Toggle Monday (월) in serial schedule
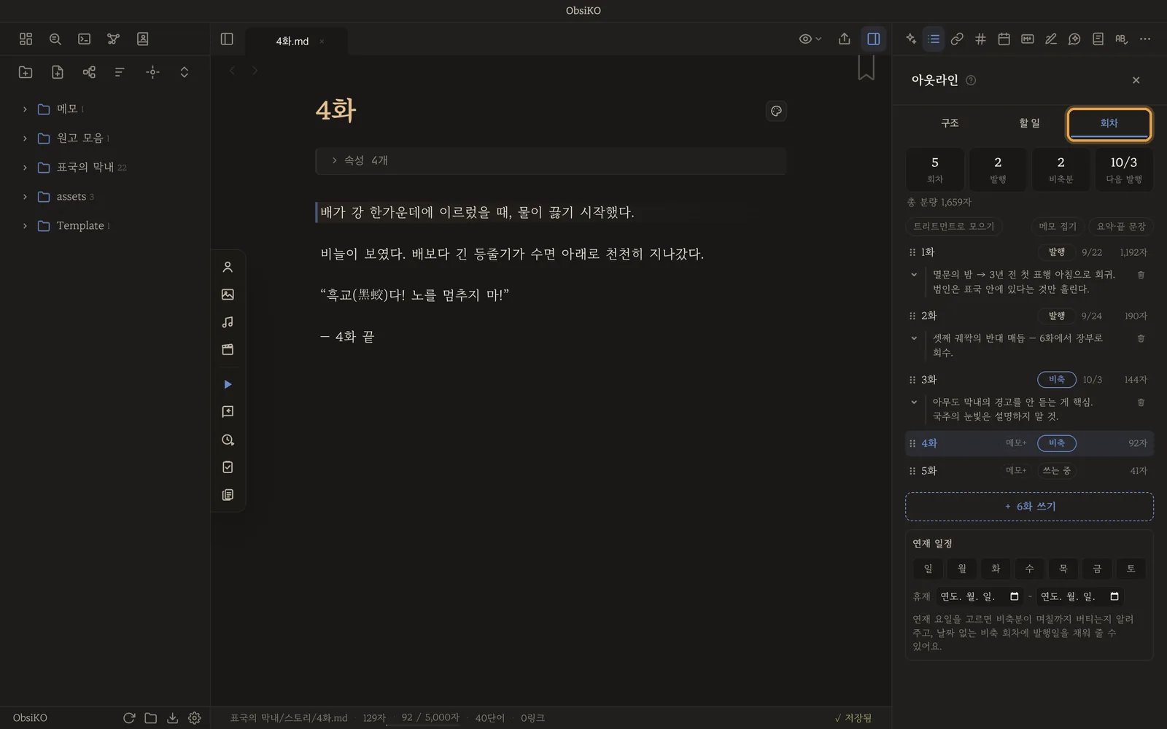1167x729 pixels. tap(962, 569)
